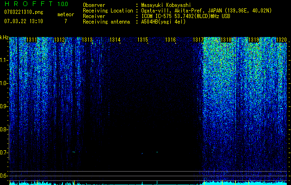291x185 pixels.
Task: Click time marker 1312
Action: (59, 40)
